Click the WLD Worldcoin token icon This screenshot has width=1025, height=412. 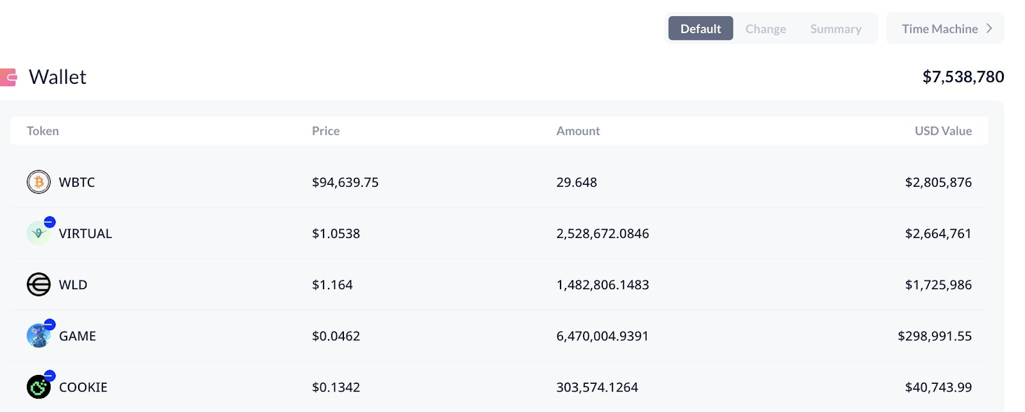38,285
